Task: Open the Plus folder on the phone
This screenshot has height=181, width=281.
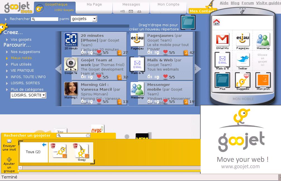Action: (222, 80)
